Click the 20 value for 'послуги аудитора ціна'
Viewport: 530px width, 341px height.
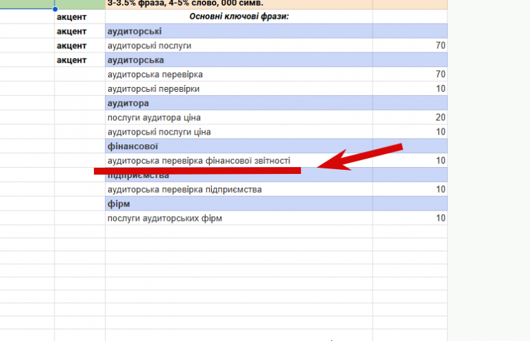[410, 117]
